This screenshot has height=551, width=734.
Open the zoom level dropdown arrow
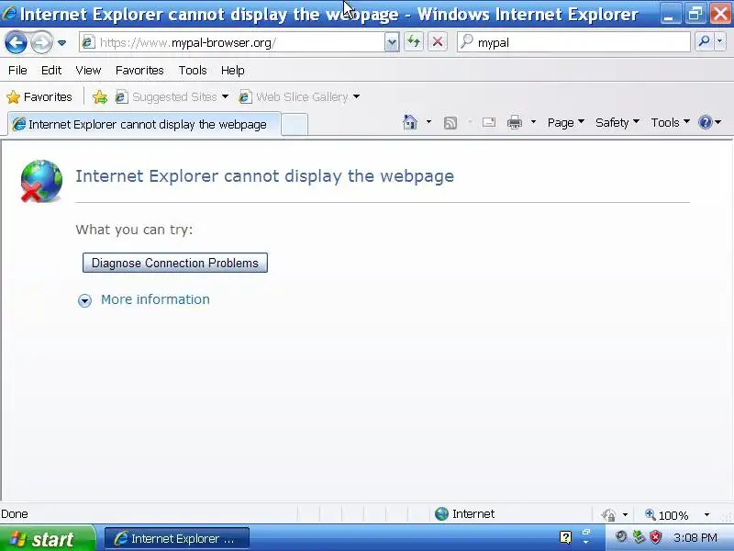click(706, 515)
